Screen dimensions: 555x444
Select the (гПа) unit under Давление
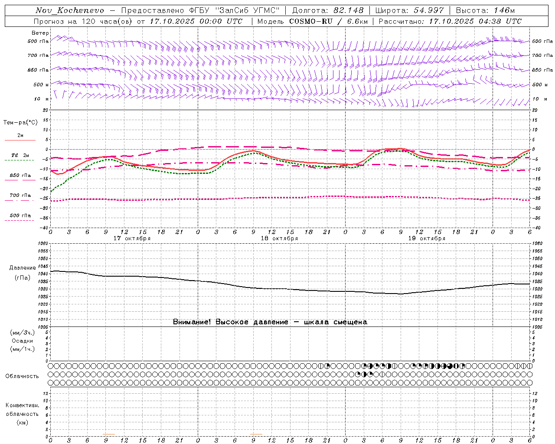point(23,278)
